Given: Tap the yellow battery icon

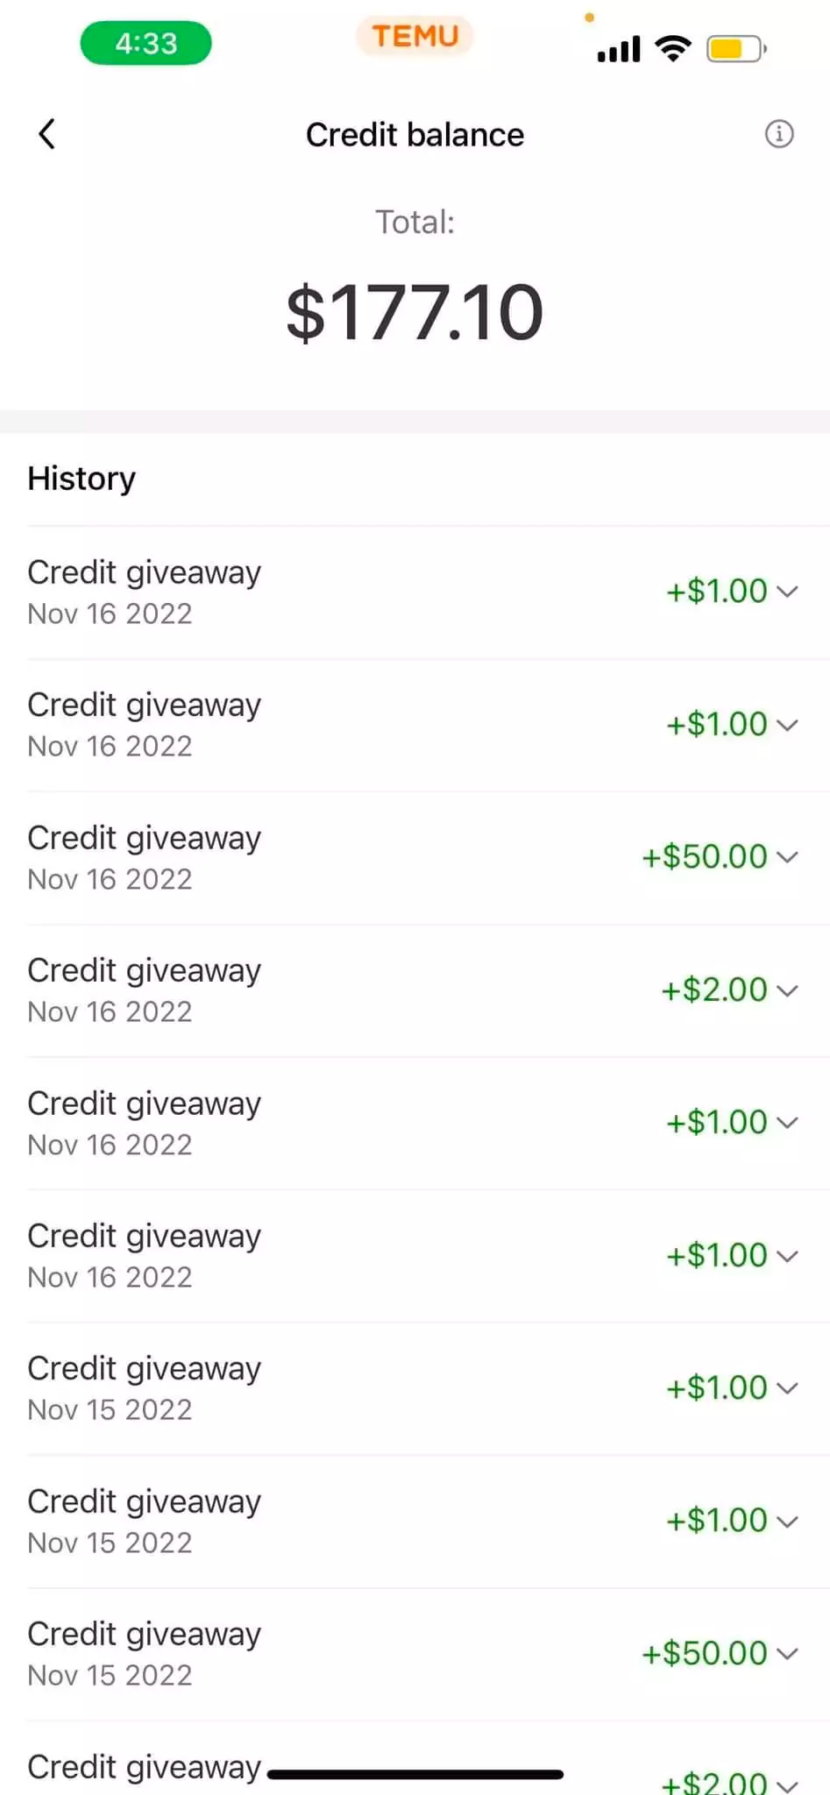Looking at the screenshot, I should [736, 48].
